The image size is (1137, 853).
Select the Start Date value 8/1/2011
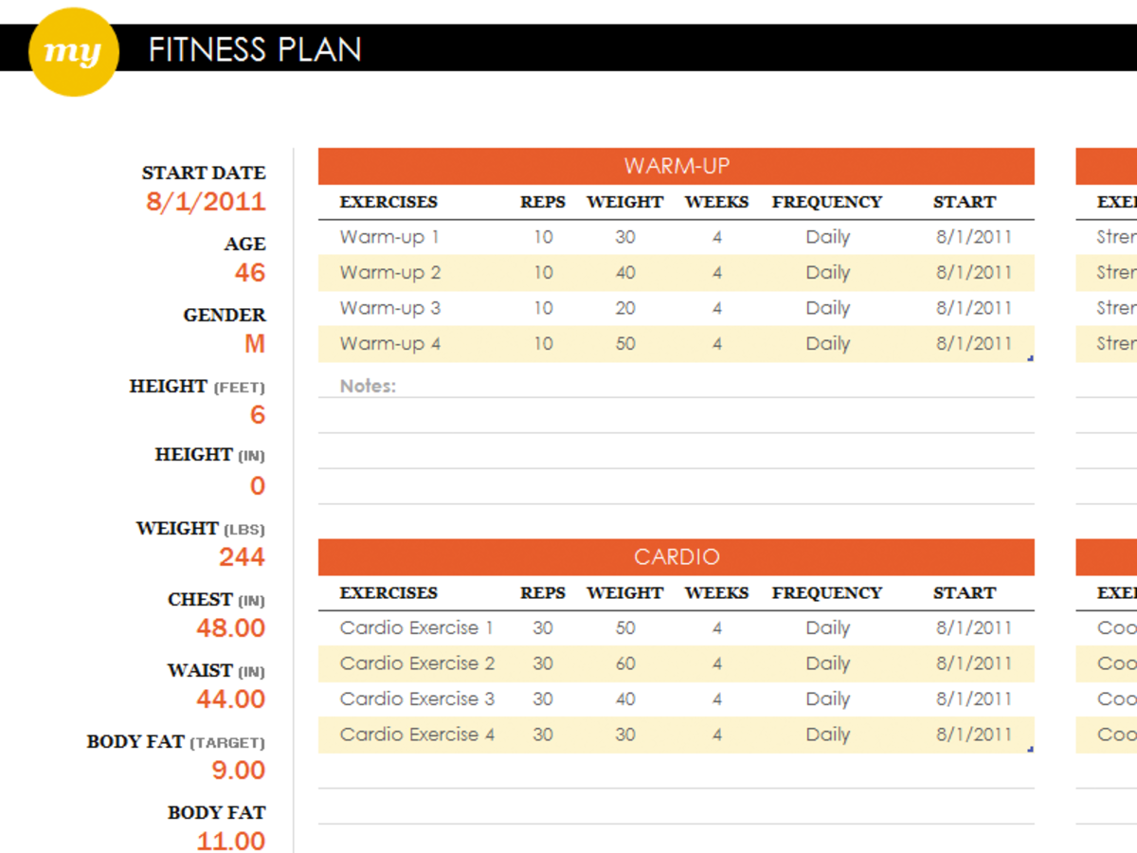pos(206,202)
